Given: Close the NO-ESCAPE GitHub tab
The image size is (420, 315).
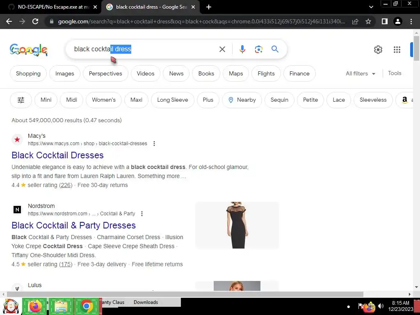Looking at the screenshot, I should pyautogui.click(x=95, y=7).
